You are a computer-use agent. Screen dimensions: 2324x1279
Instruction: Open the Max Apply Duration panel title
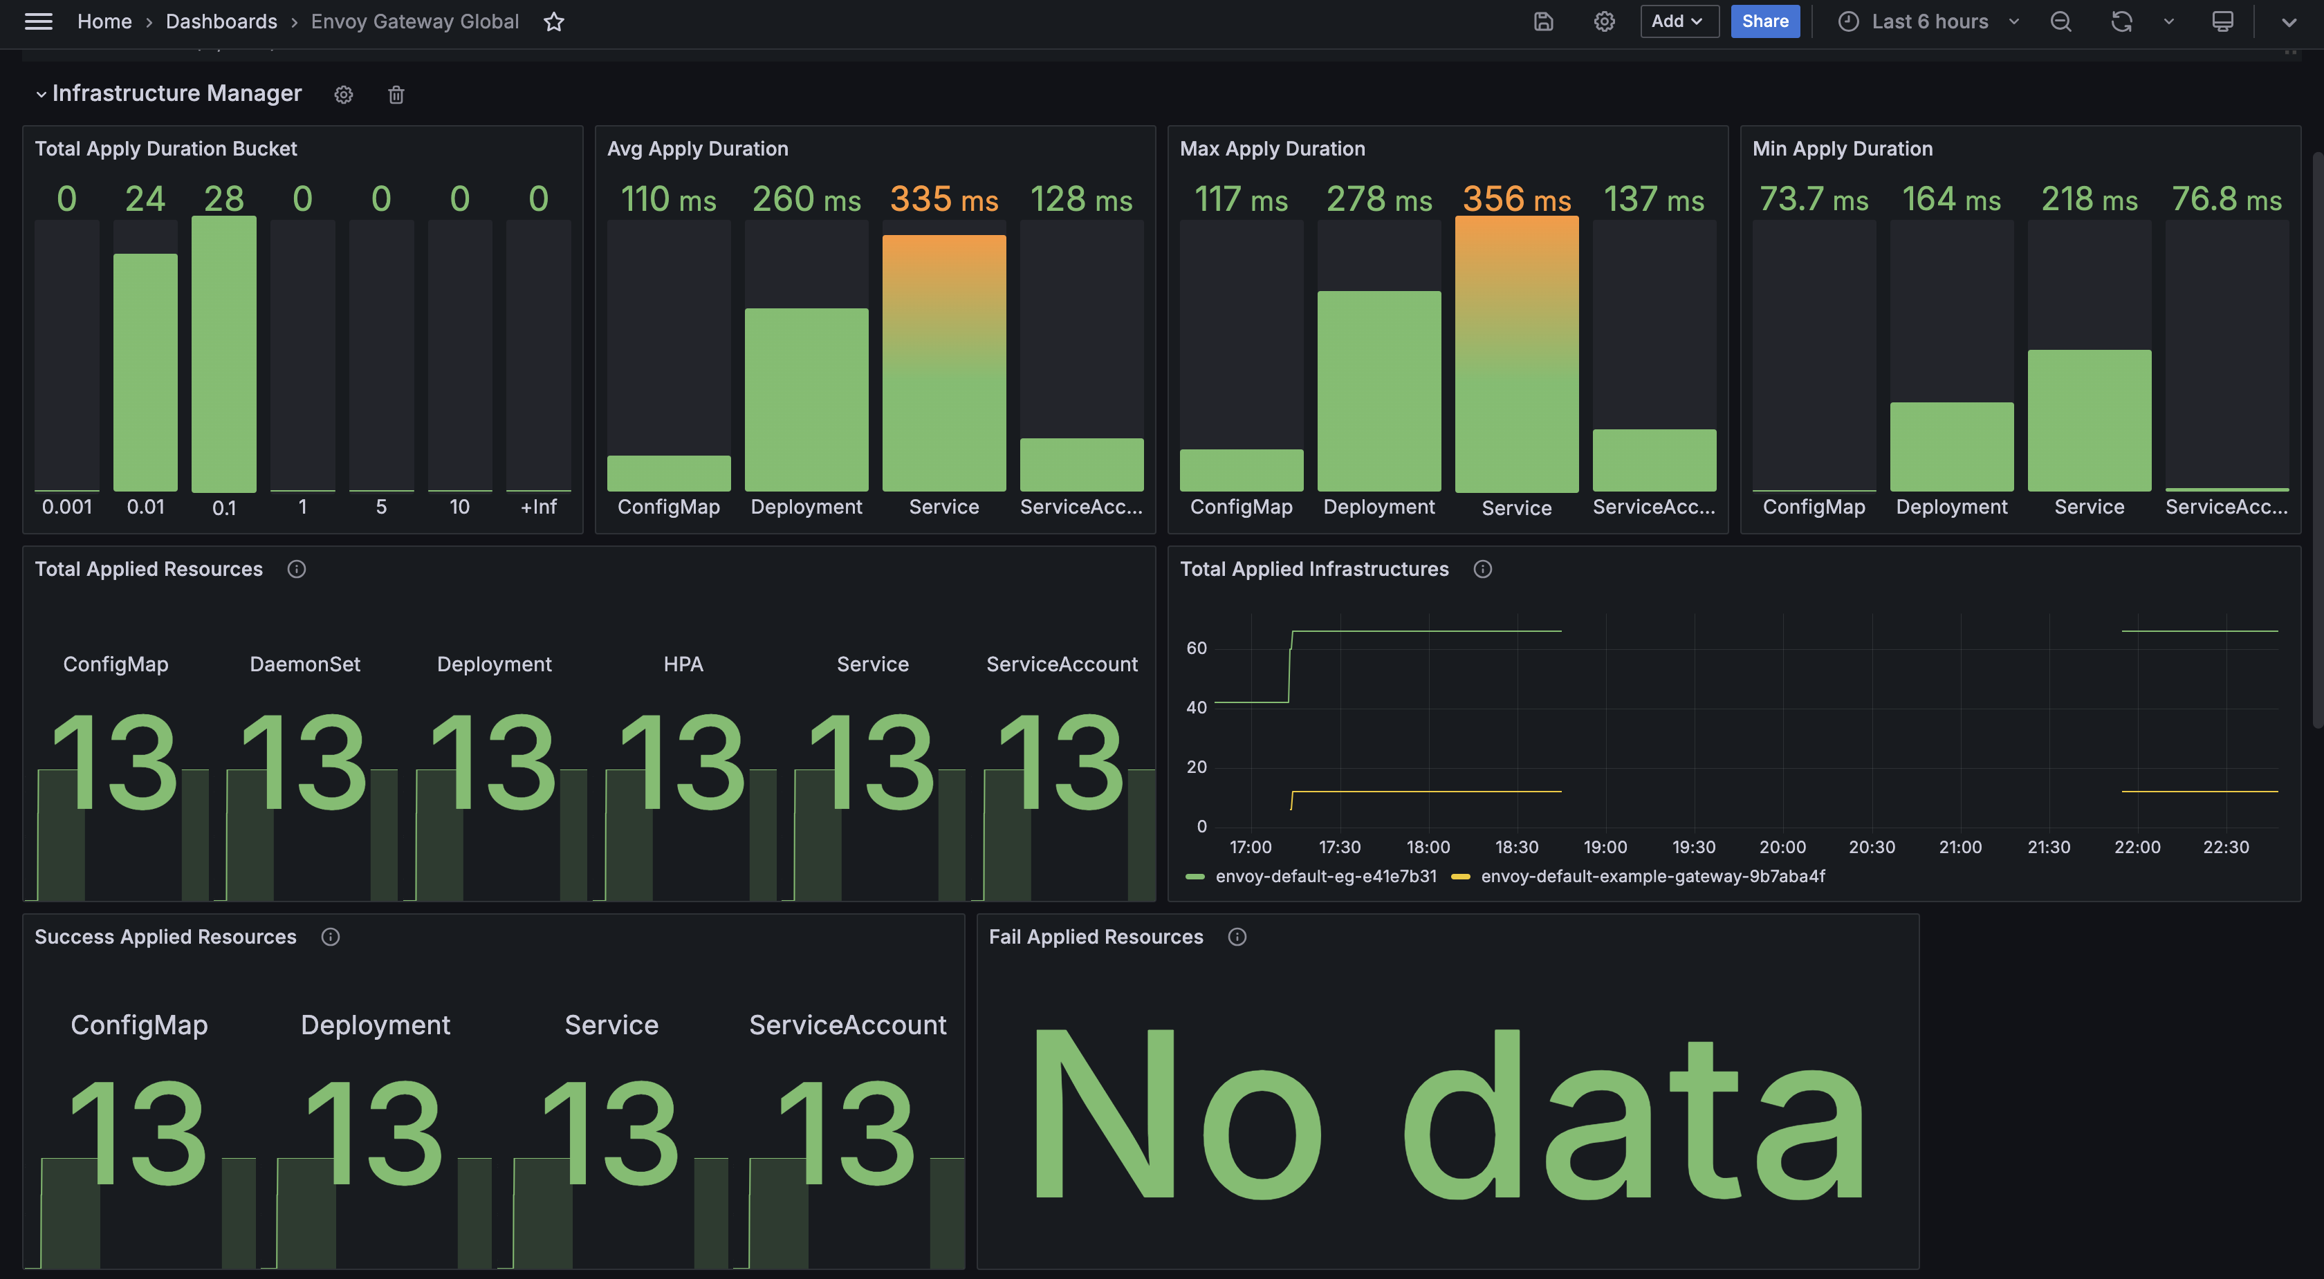[1272, 149]
